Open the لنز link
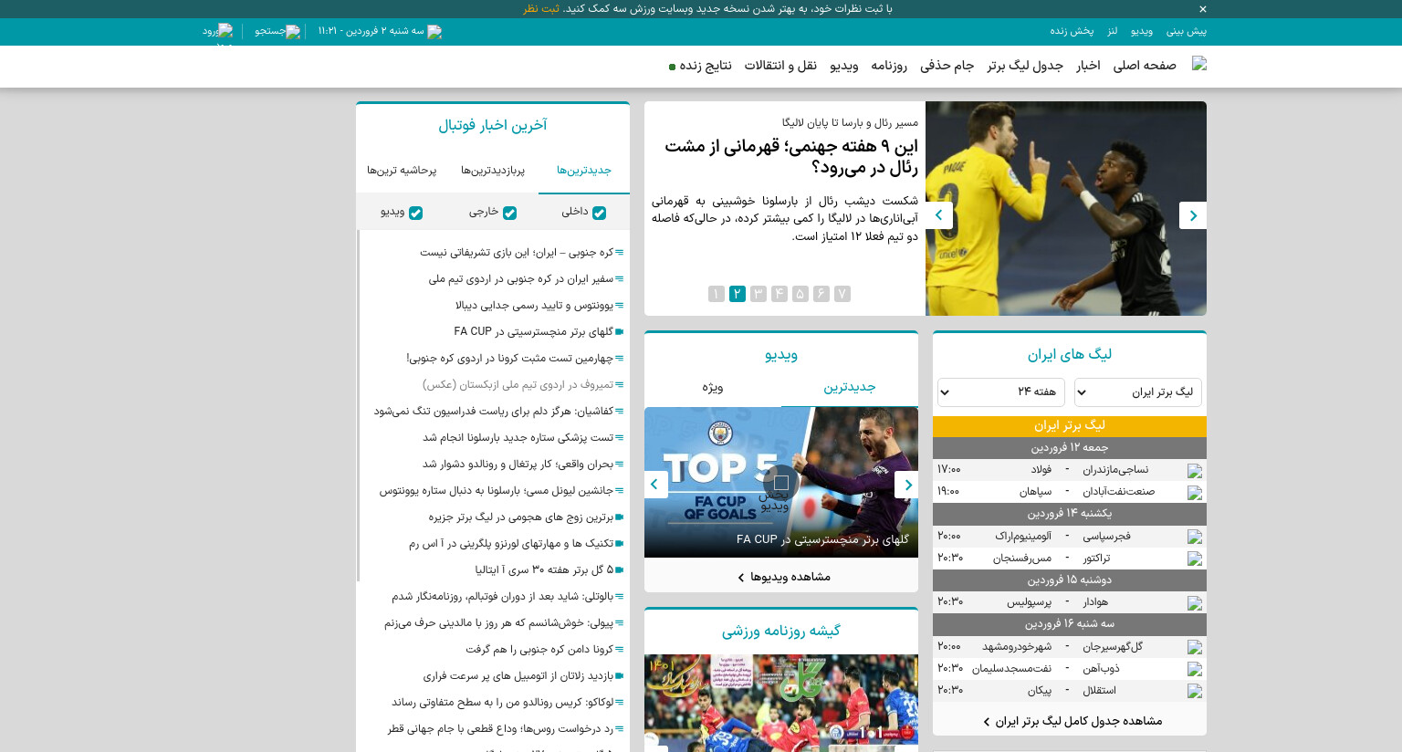 point(1113,31)
